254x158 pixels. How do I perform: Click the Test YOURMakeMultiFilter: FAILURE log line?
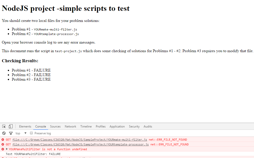tap(33, 154)
